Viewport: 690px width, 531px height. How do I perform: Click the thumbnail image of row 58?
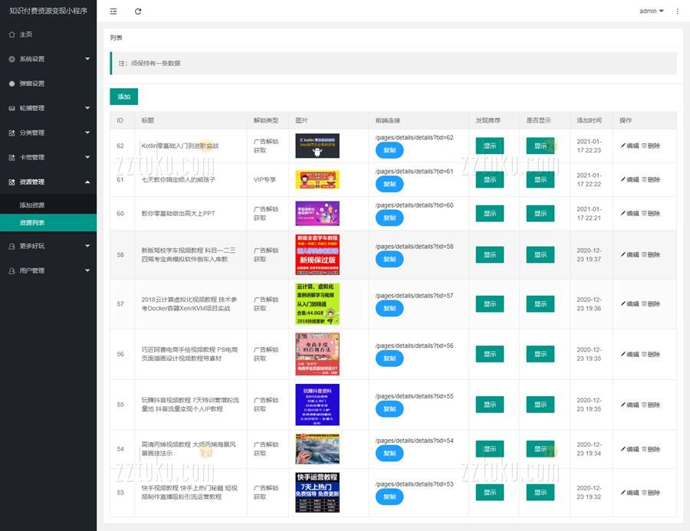[317, 254]
